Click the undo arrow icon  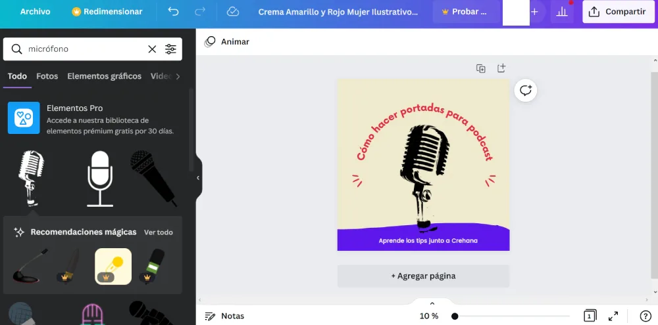(x=173, y=12)
